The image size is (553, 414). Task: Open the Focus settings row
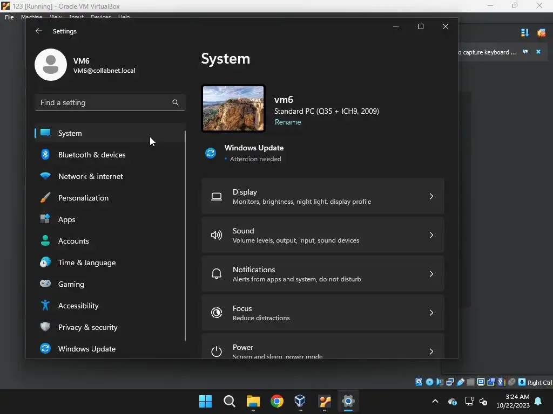[x=323, y=312]
